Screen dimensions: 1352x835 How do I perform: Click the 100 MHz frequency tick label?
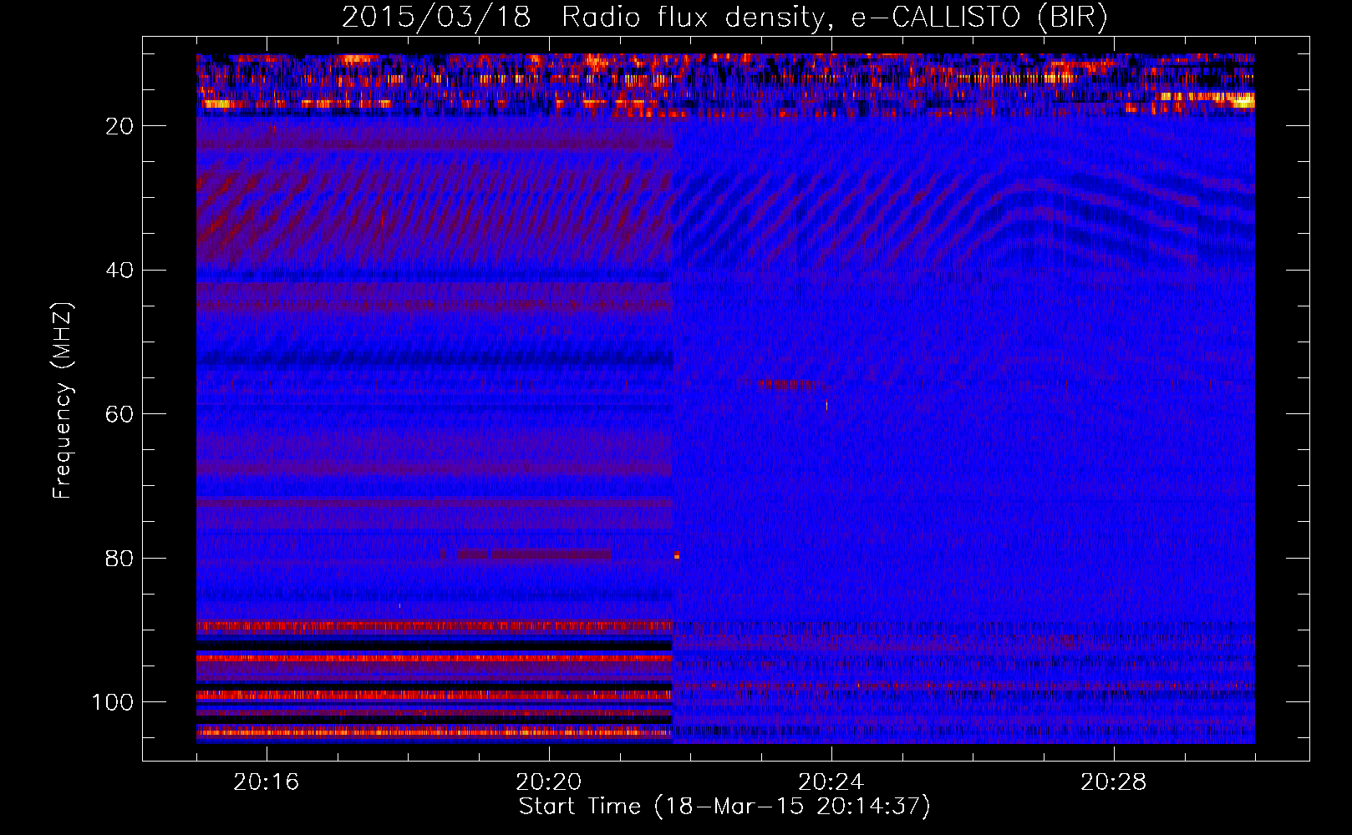[113, 702]
